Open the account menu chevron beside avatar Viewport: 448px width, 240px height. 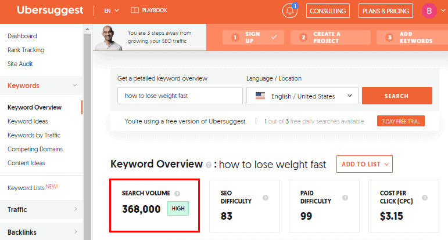pos(443,10)
